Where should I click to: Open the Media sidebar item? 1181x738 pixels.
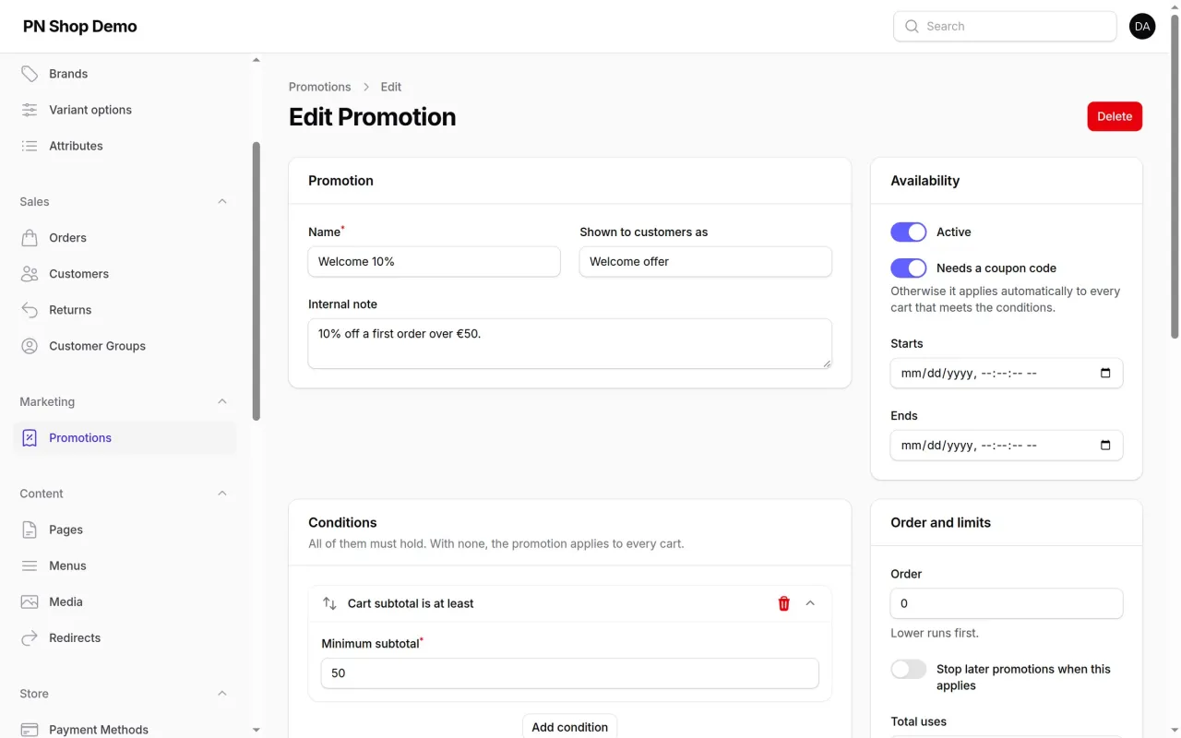[x=125, y=601]
